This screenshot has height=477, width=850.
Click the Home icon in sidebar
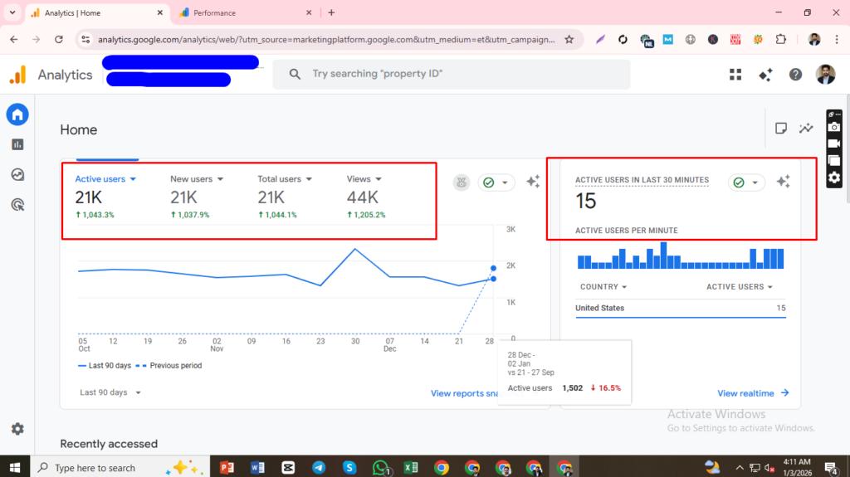pos(17,114)
